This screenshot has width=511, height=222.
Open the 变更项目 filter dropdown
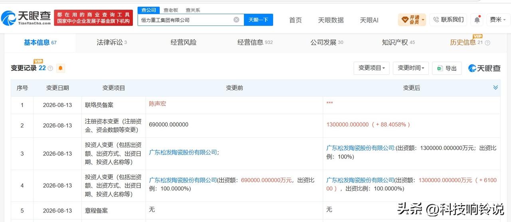(371, 68)
